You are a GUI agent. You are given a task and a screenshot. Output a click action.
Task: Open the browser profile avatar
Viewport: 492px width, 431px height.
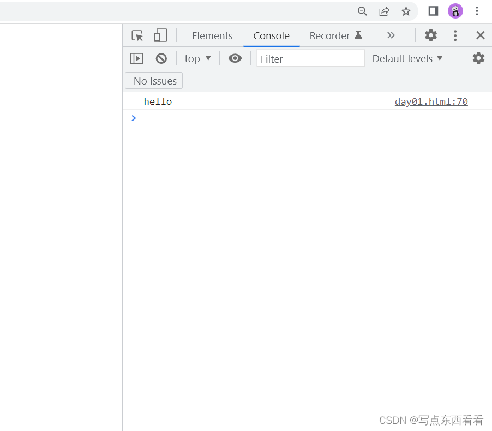click(x=455, y=11)
